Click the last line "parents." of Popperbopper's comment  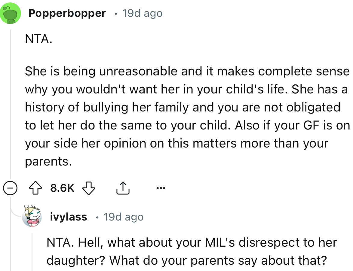[48, 162]
